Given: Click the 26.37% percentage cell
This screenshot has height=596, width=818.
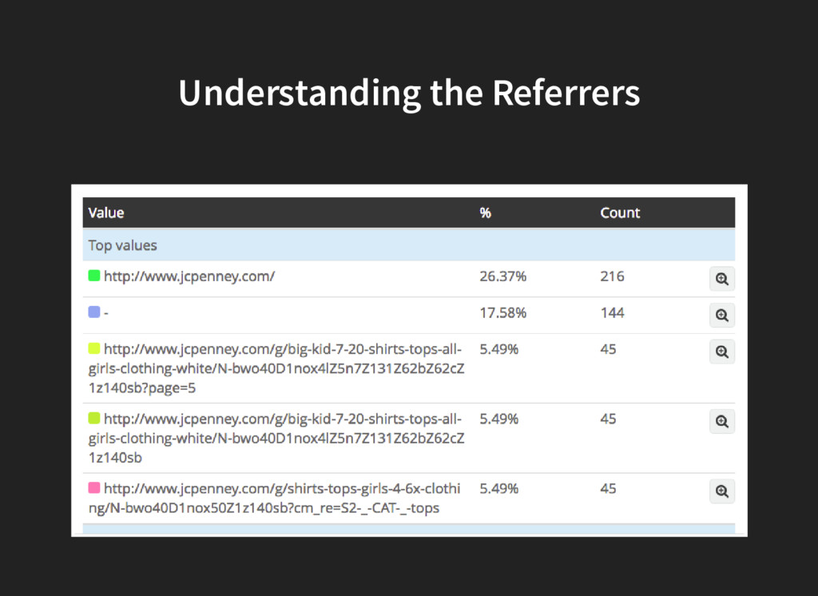Looking at the screenshot, I should pyautogui.click(x=503, y=276).
